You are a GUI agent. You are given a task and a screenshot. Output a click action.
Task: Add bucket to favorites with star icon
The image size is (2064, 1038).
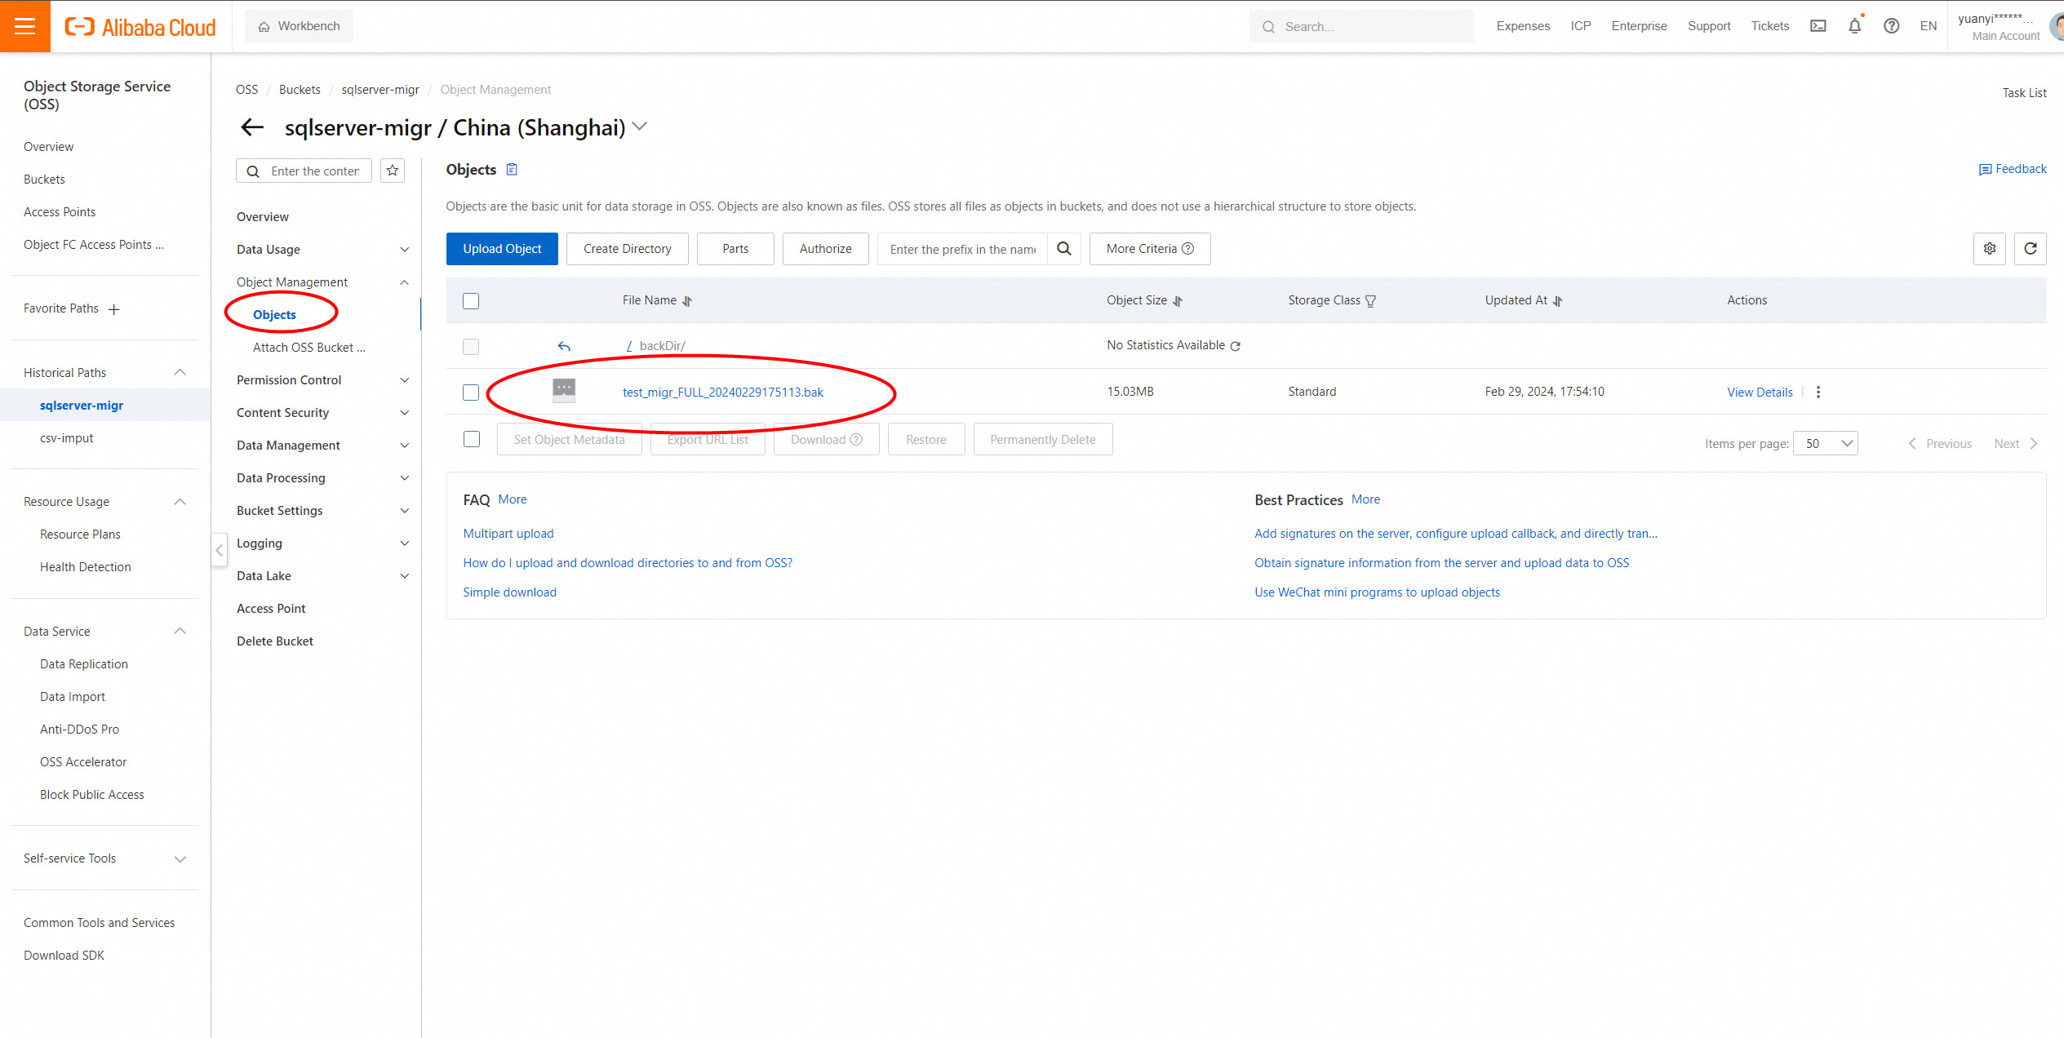(x=393, y=171)
